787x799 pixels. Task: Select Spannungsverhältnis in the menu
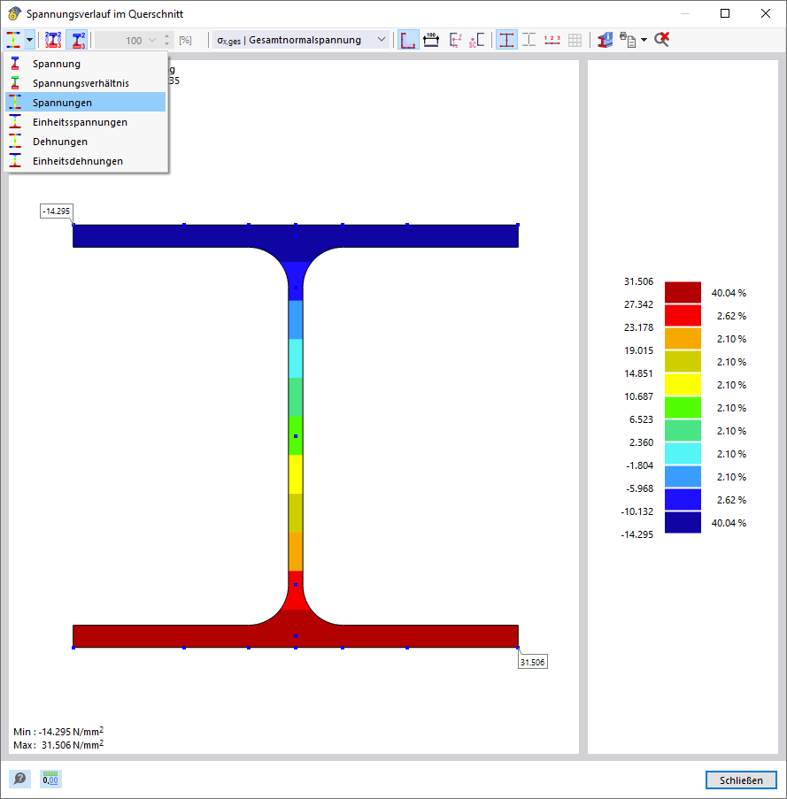coord(86,83)
